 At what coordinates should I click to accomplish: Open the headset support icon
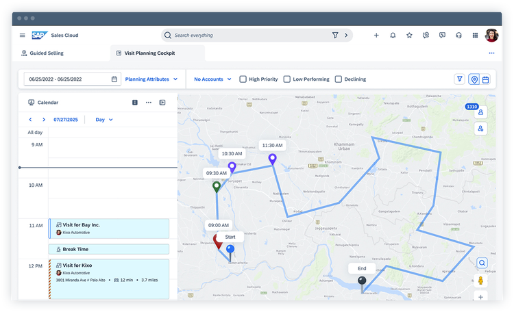tap(458, 35)
